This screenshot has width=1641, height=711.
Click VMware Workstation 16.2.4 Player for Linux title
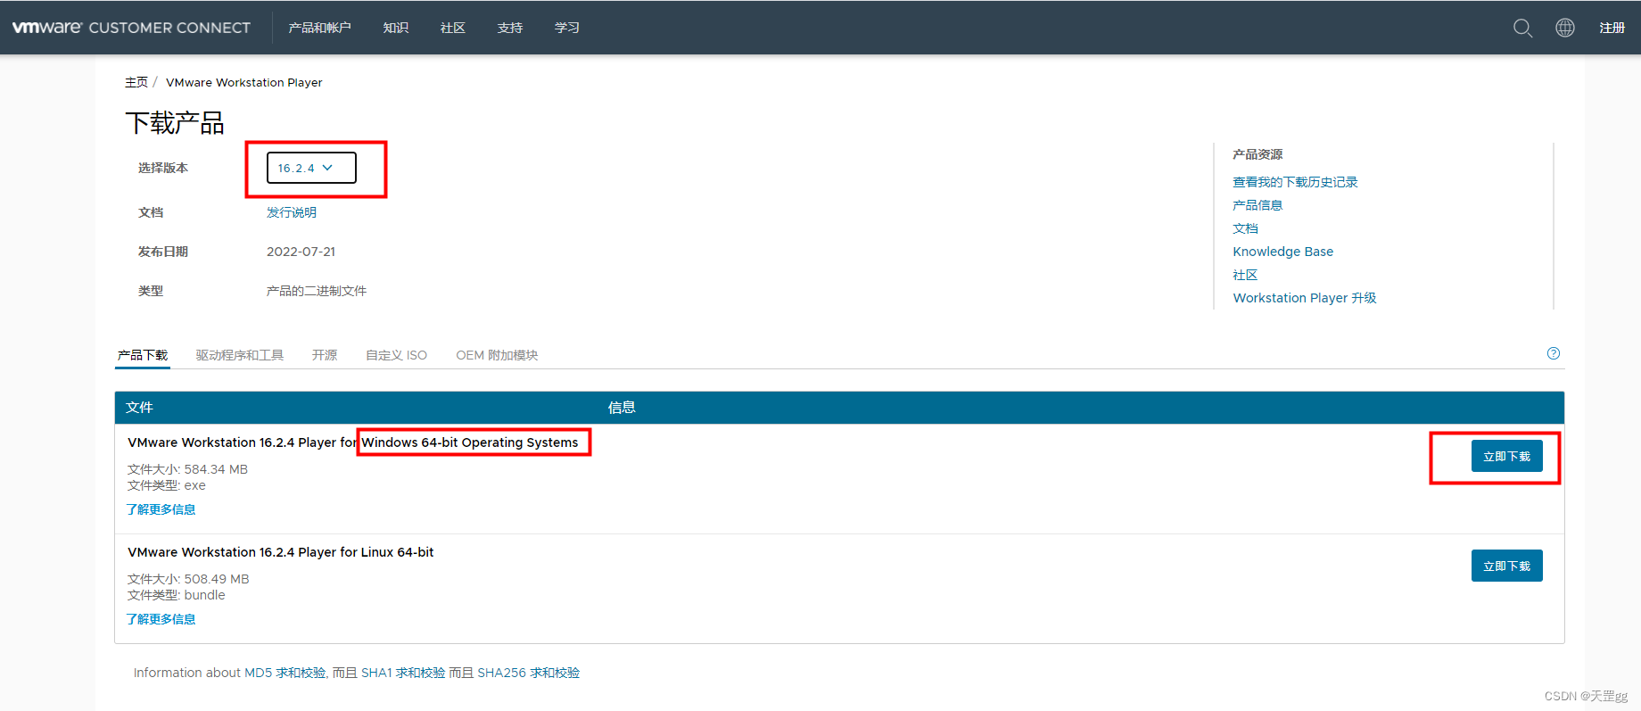click(280, 552)
